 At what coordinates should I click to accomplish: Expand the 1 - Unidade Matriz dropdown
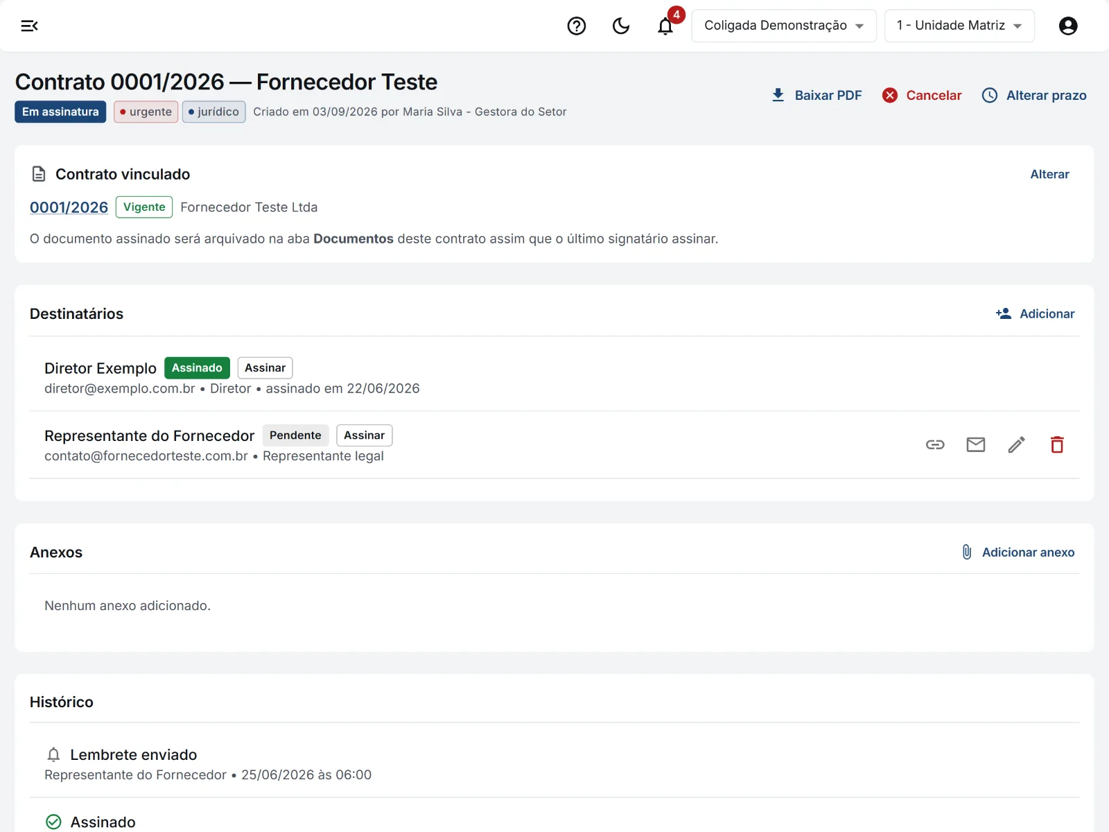[959, 26]
